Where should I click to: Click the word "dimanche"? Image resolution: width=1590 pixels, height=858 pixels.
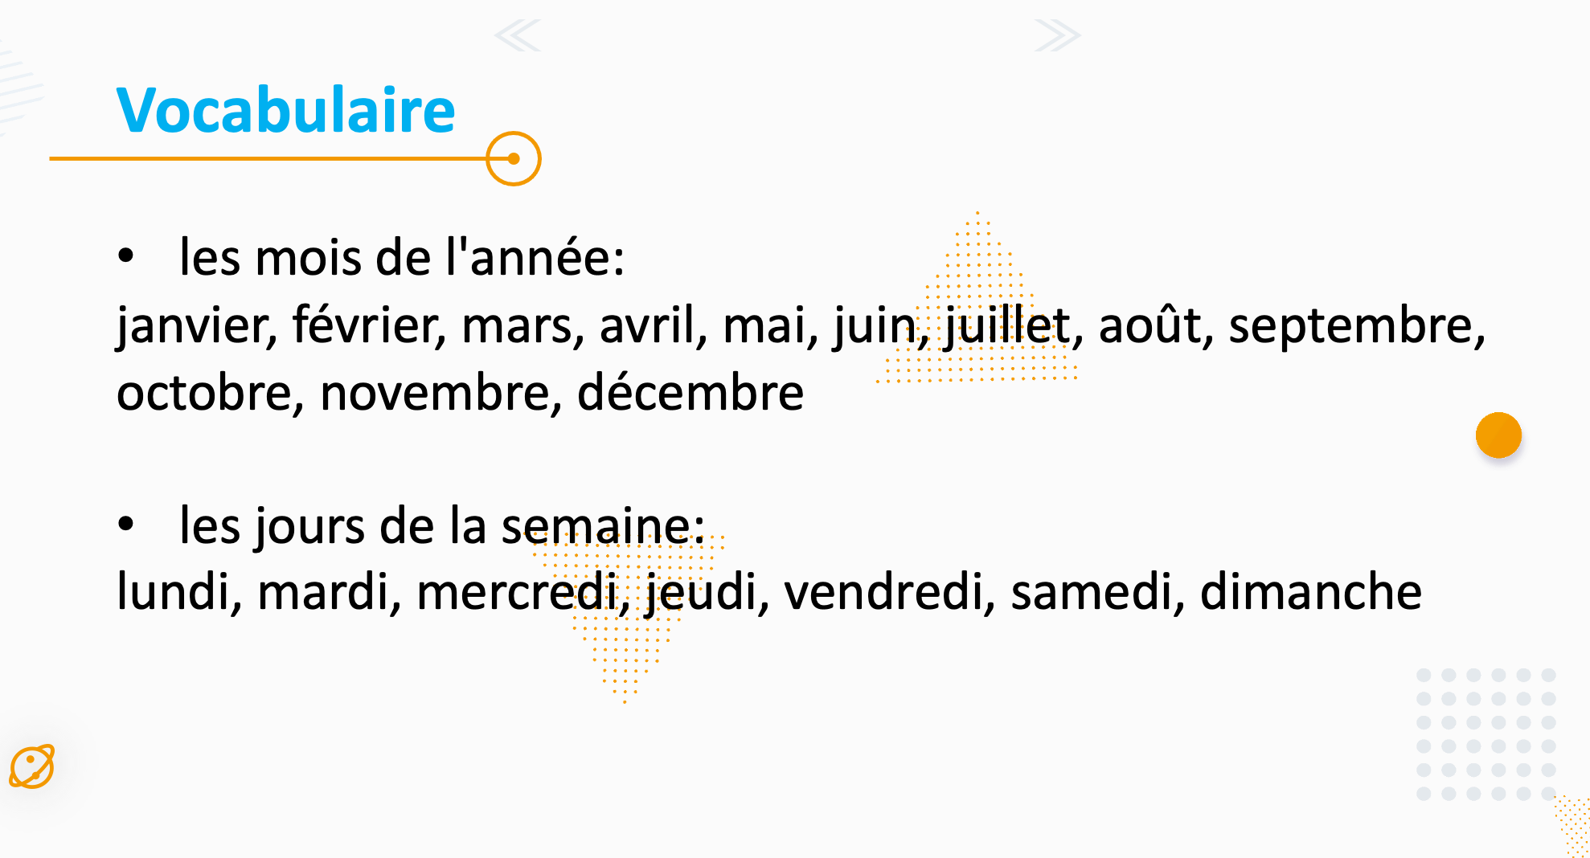click(1310, 592)
